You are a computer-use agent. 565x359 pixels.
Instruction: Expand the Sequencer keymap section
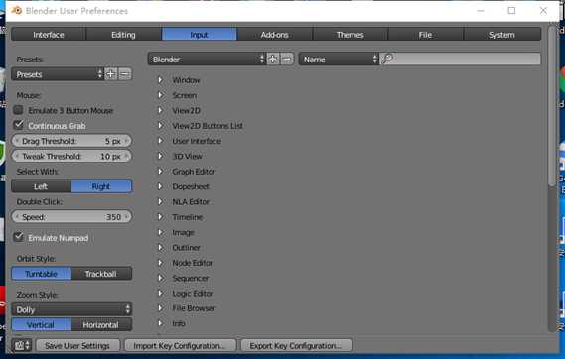[160, 278]
